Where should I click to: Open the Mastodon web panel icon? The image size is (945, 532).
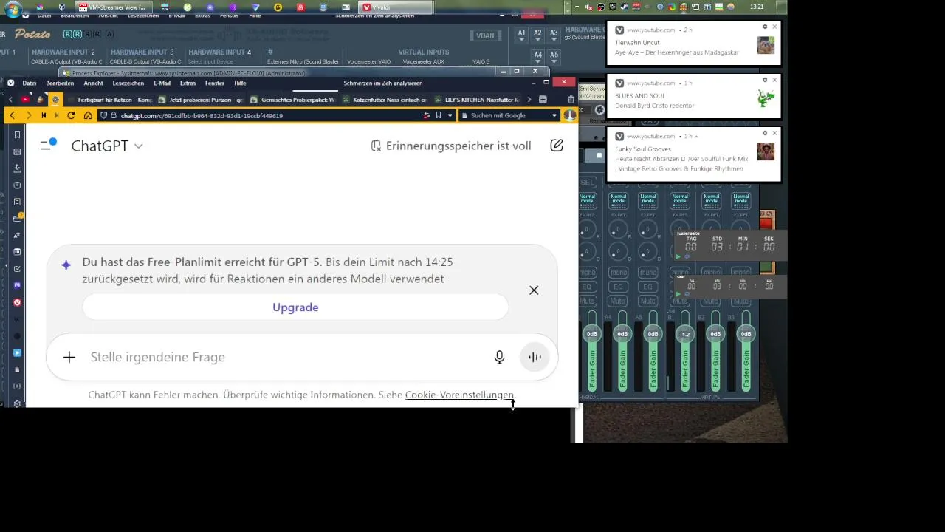[x=17, y=285]
